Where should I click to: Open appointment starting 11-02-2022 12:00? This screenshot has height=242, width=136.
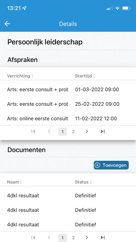point(68,118)
